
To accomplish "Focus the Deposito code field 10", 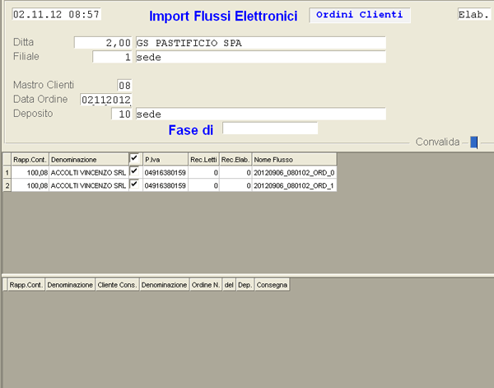I will click(x=122, y=114).
